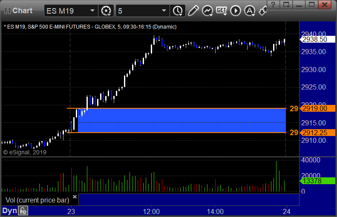This screenshot has width=337, height=217.
Task: Open the GET studies menu icon
Action: [222, 11]
